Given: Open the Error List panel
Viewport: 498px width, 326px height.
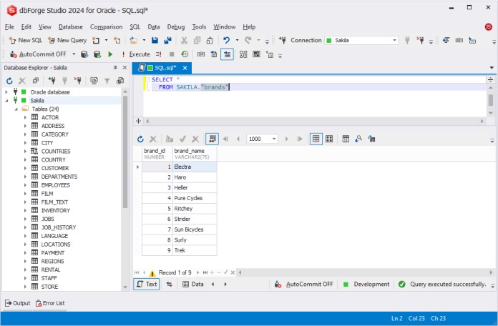Looking at the screenshot, I should point(50,303).
